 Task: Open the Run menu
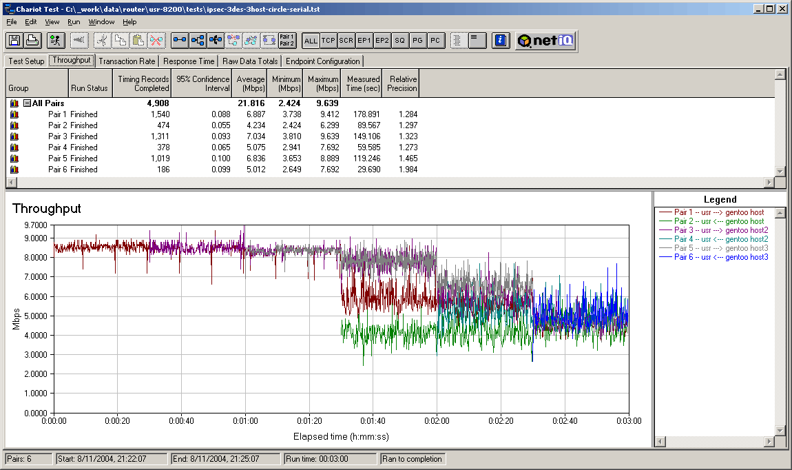pyautogui.click(x=74, y=22)
